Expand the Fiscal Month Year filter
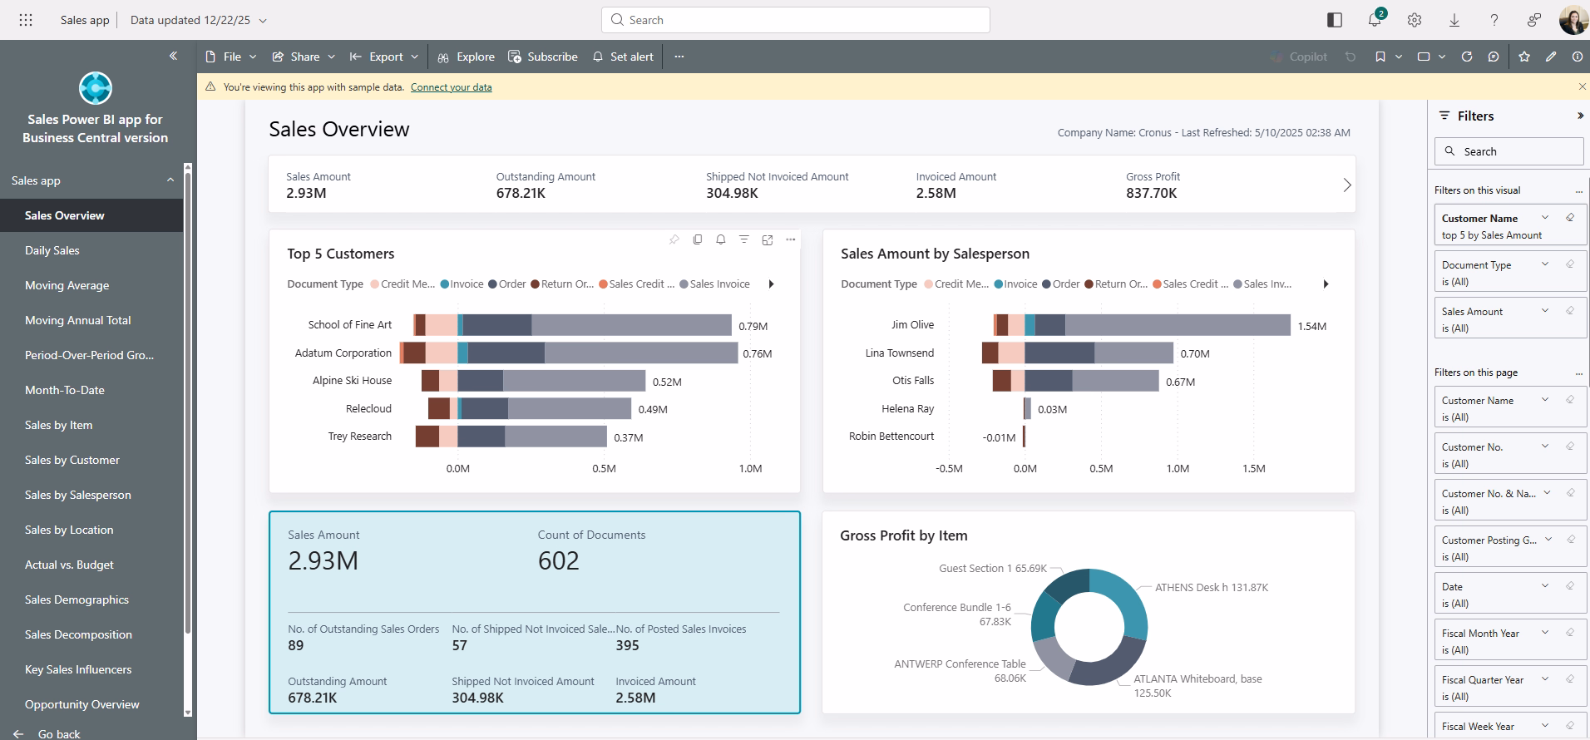Viewport: 1590px width, 740px height. (x=1545, y=633)
